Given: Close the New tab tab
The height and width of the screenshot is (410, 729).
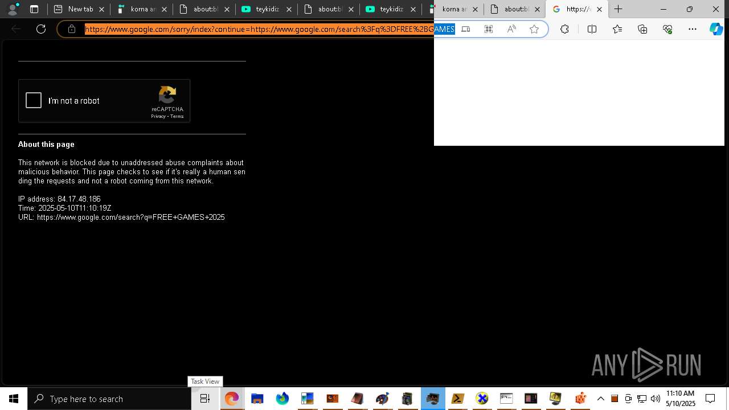Looking at the screenshot, I should (102, 9).
